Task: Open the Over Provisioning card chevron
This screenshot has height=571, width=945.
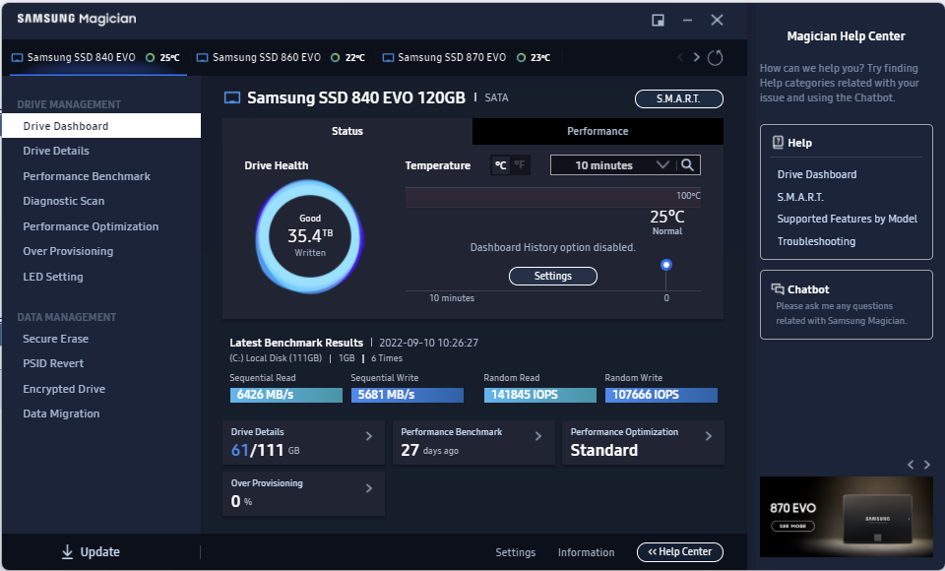Action: 369,487
